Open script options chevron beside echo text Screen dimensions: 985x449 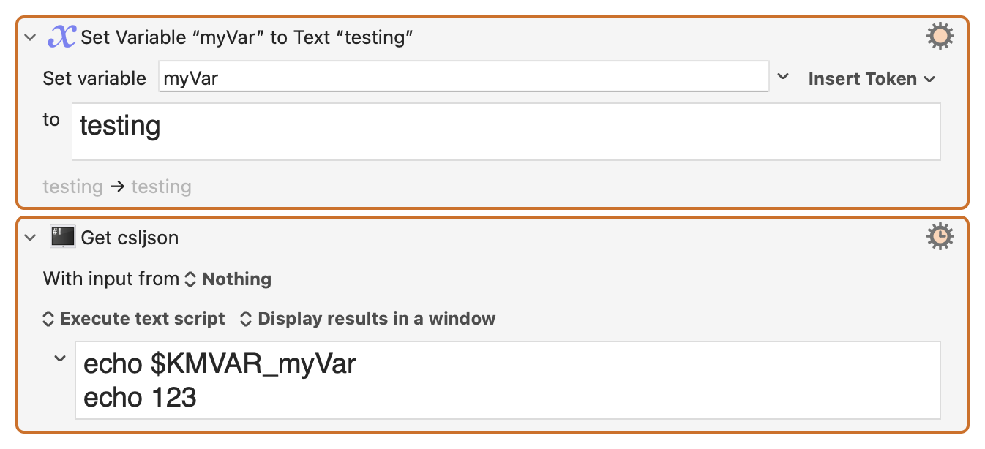pos(59,359)
